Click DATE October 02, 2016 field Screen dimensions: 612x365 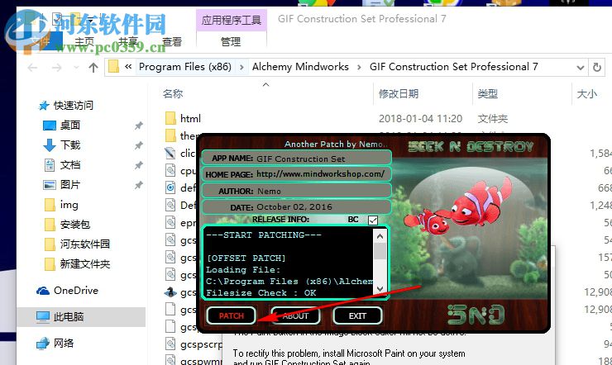pyautogui.click(x=297, y=206)
